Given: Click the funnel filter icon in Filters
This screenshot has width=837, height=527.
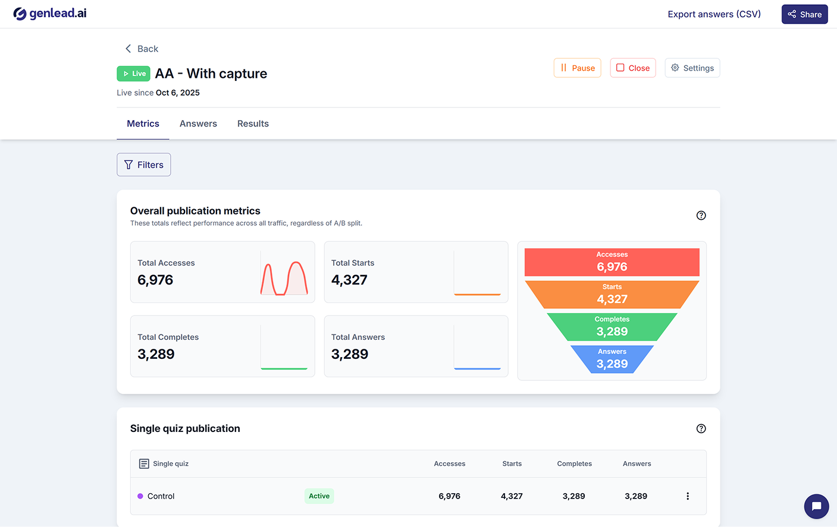Looking at the screenshot, I should [x=128, y=165].
